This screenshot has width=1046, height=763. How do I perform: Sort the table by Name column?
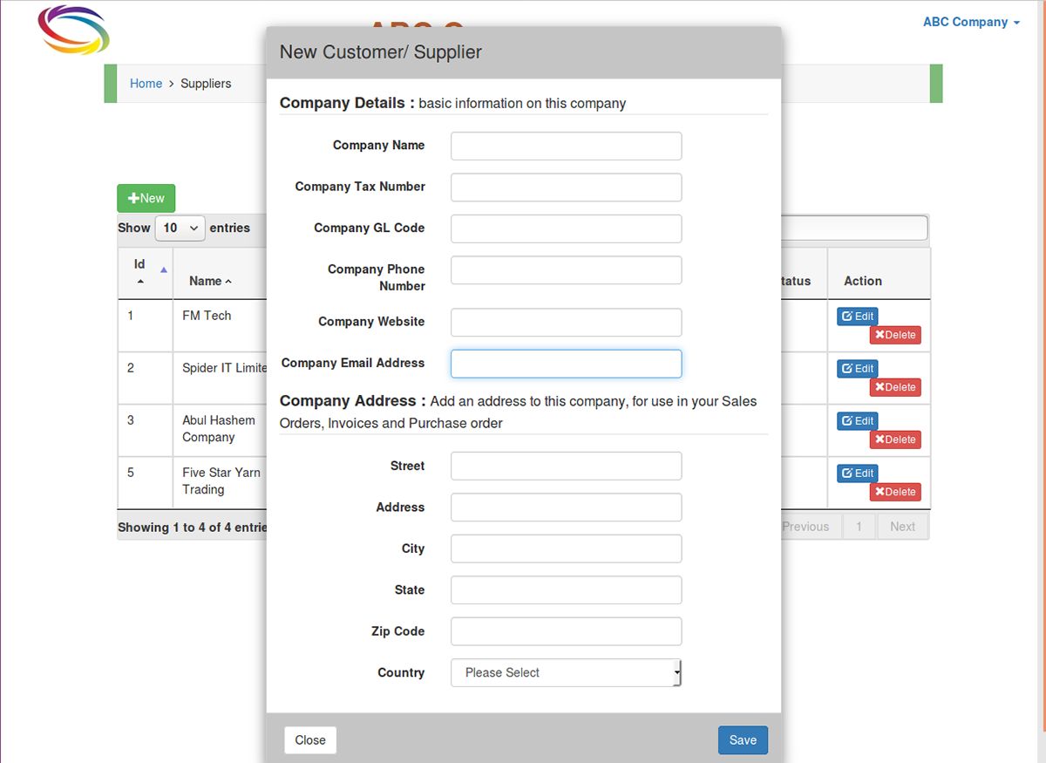pyautogui.click(x=210, y=281)
